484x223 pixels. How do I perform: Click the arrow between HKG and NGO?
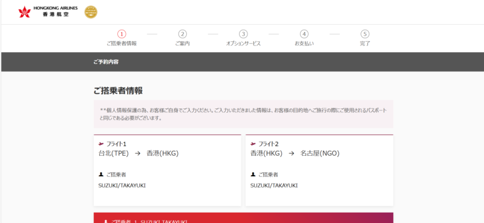tap(292, 153)
